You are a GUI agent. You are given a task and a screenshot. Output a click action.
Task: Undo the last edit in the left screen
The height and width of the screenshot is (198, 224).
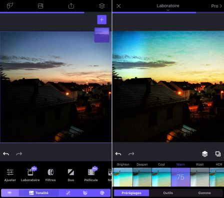(6, 154)
